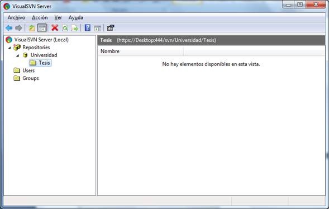Delete the selection with the red X

pos(55,28)
